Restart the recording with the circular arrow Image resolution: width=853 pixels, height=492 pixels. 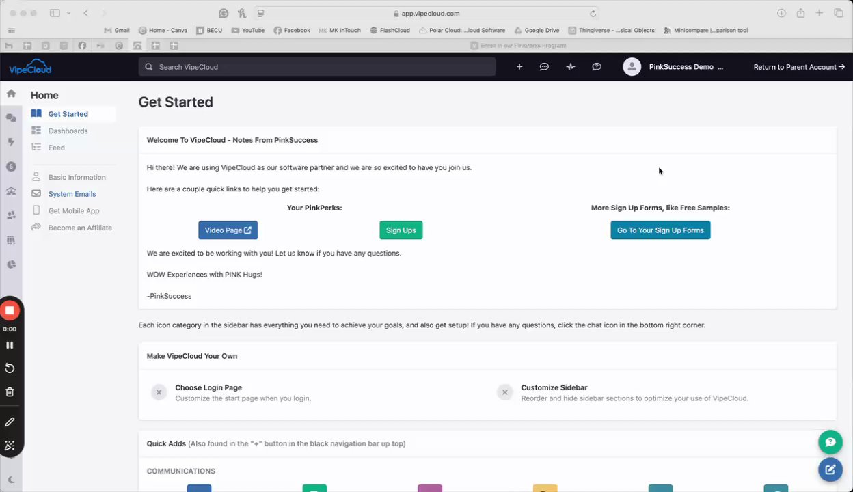(x=10, y=368)
